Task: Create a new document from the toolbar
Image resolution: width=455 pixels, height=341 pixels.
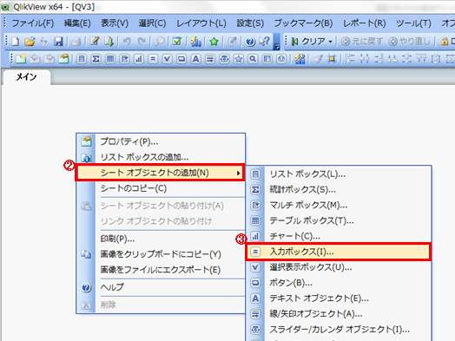Action: (15, 42)
